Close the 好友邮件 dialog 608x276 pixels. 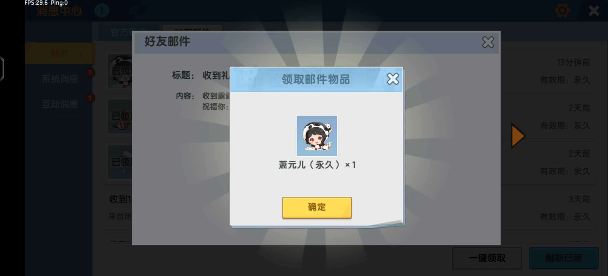(x=488, y=42)
